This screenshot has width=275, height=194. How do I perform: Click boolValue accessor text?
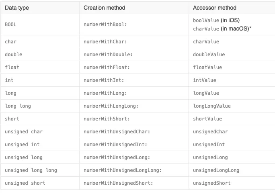coord(206,20)
